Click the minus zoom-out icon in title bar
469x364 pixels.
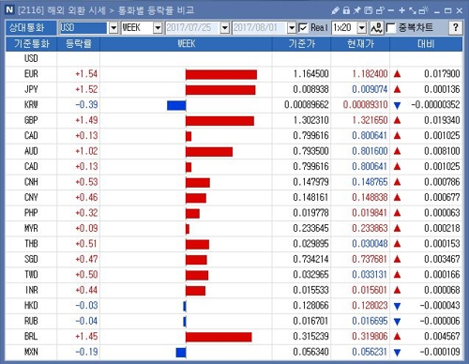point(391,10)
